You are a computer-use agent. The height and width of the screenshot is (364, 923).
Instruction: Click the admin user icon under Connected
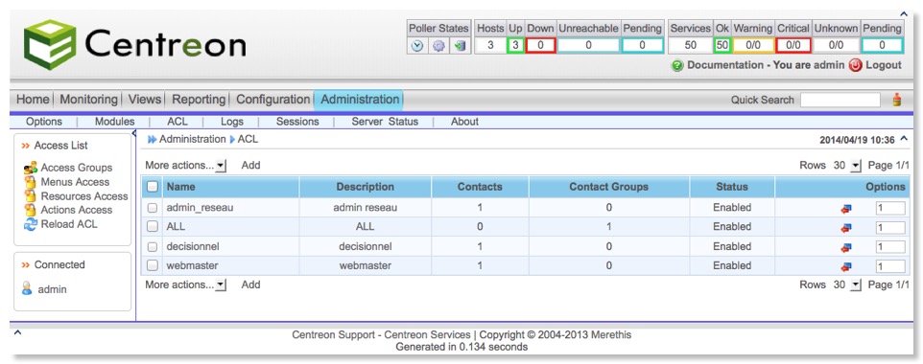point(27,288)
